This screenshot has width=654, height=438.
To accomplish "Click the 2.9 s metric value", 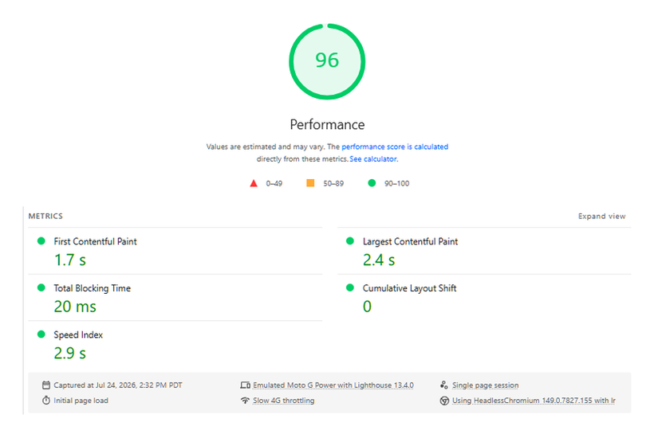I will (x=70, y=354).
